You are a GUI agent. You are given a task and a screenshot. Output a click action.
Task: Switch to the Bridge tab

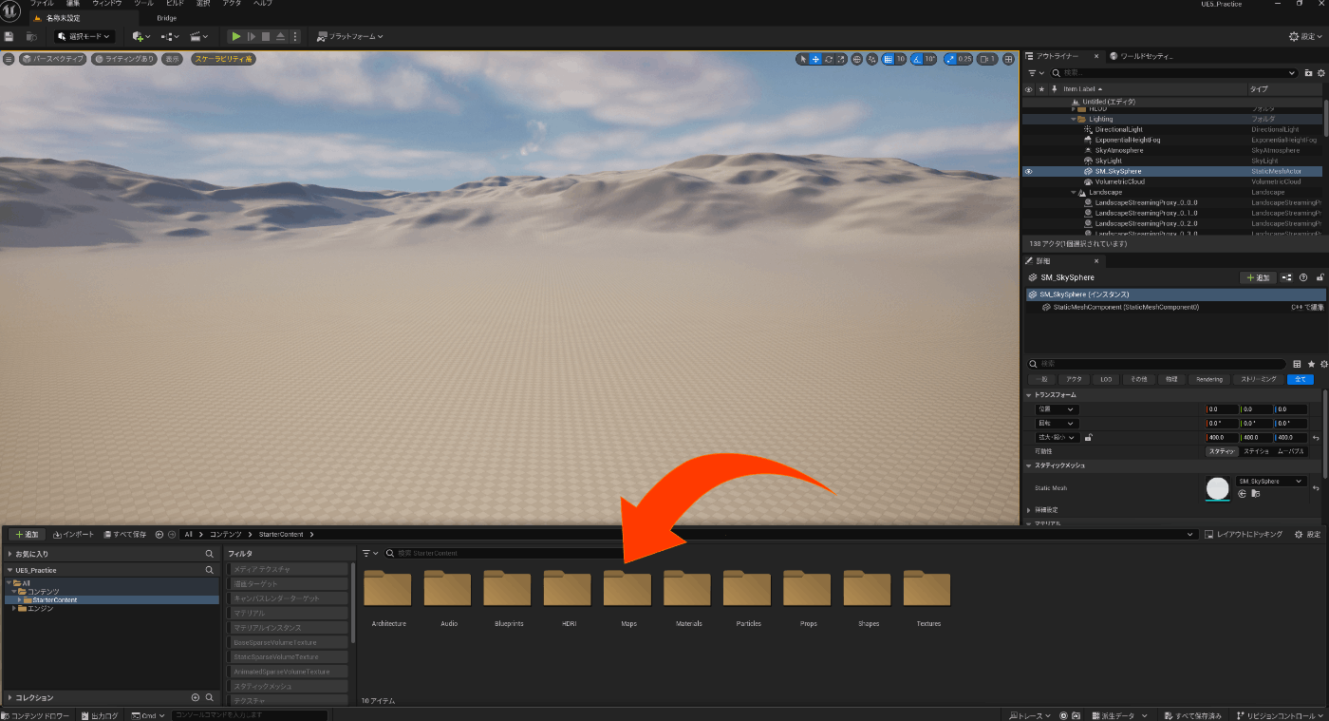click(x=167, y=18)
